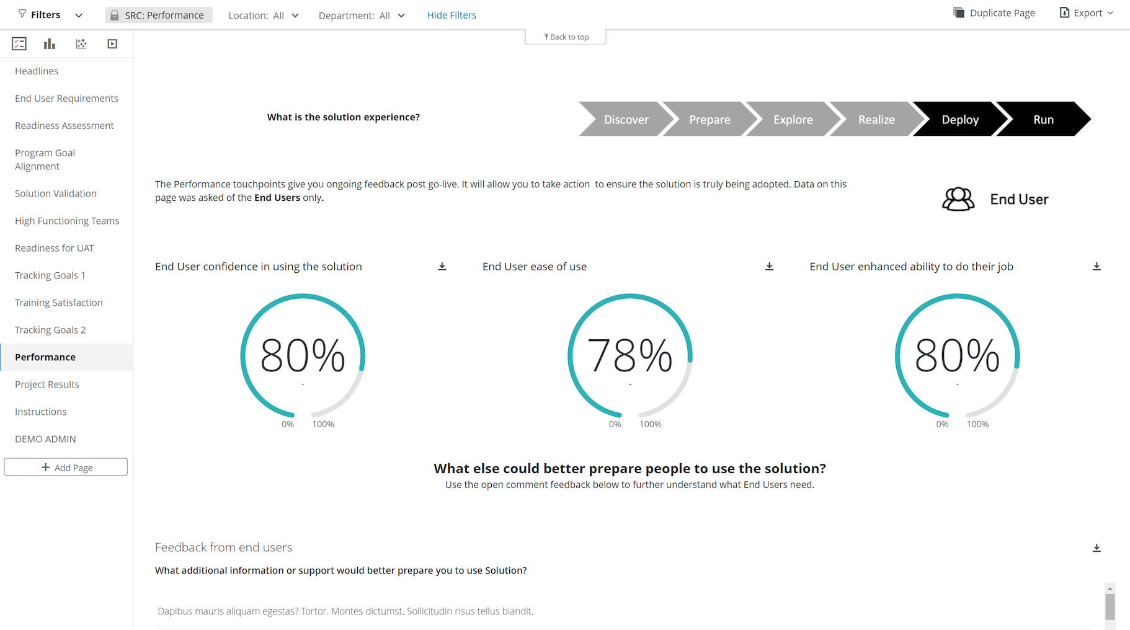
Task: Expand the Filters dropdown
Action: 50,15
